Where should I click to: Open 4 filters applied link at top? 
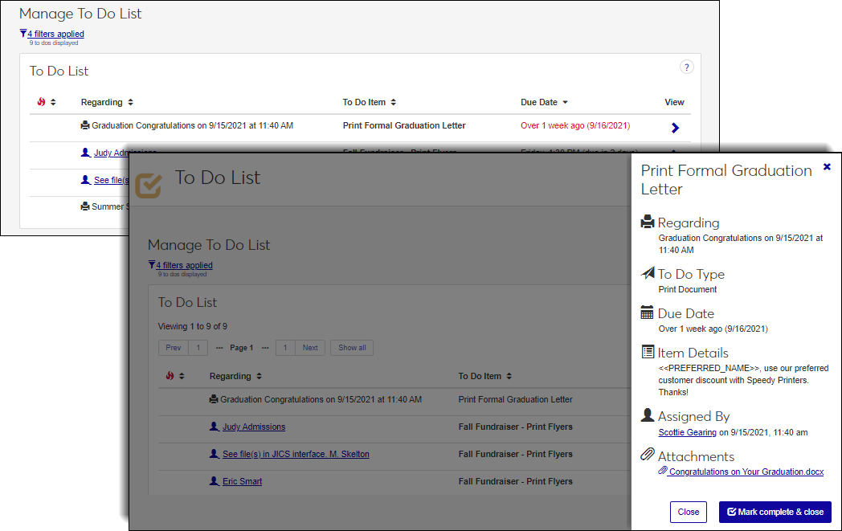pyautogui.click(x=55, y=34)
